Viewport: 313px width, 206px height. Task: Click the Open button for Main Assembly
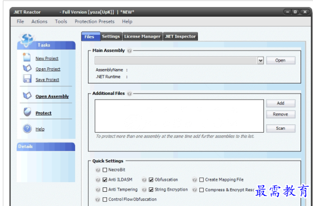click(281, 61)
